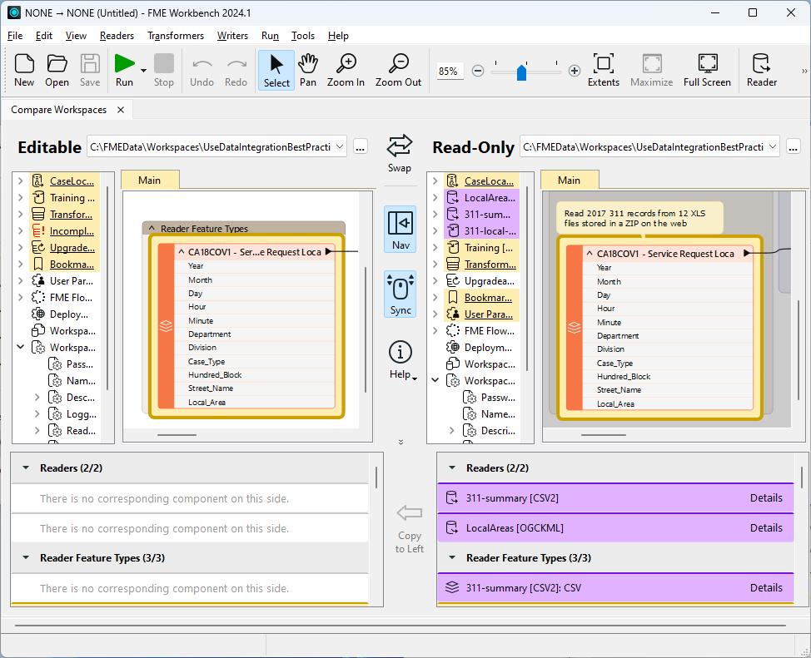Fit workspace to view with the Extents icon

603,71
